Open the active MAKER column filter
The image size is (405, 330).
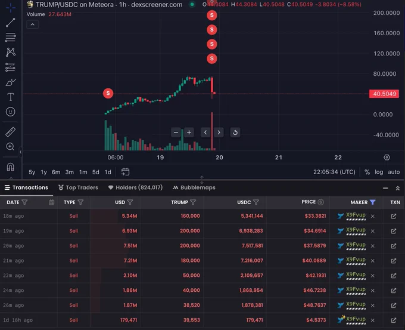point(372,202)
